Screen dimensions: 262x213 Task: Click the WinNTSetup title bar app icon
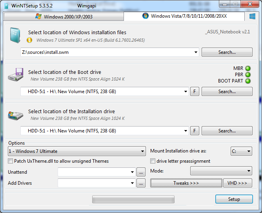pos(7,6)
